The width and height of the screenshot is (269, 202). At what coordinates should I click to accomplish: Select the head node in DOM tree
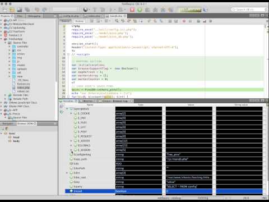click(x=16, y=137)
